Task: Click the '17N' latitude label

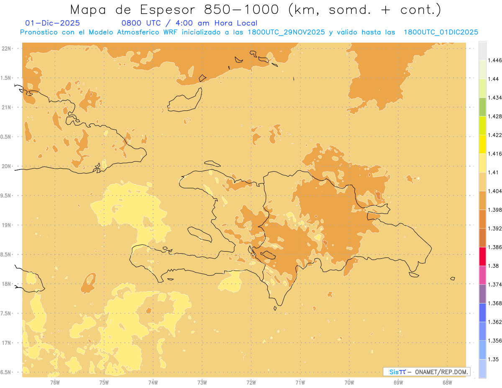Action: tap(6, 343)
